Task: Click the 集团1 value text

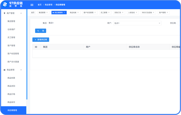Action: [x=51, y=23]
